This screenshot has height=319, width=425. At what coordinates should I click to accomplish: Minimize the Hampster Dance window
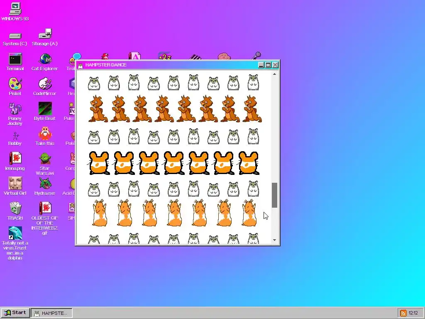(261, 65)
